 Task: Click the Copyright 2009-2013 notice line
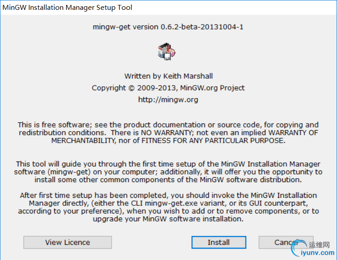168,88
